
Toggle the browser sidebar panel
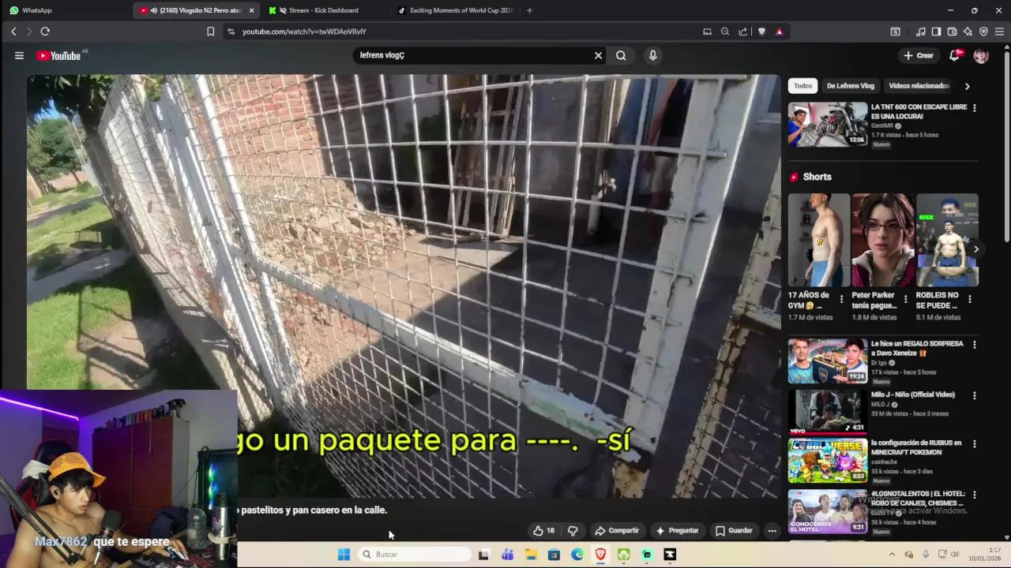click(936, 32)
